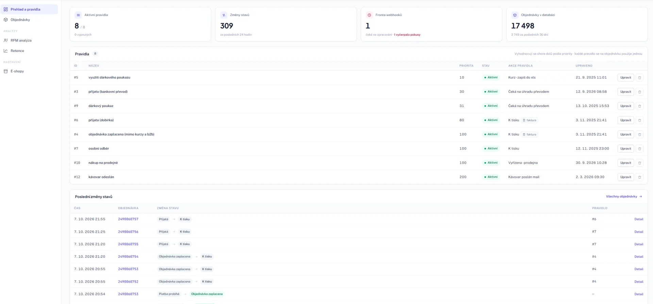The height and width of the screenshot is (304, 653).
Task: Click trash icon for dárkový poukaz rule
Action: [639, 106]
